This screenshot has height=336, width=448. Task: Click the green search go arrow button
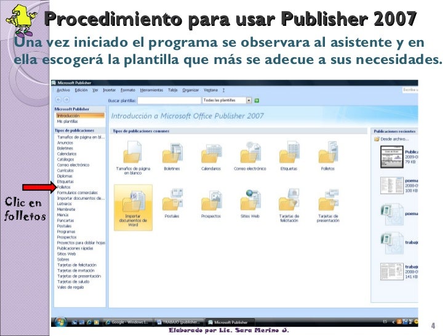[257, 100]
